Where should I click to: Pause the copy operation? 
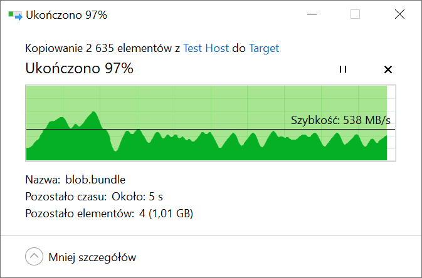click(x=343, y=69)
